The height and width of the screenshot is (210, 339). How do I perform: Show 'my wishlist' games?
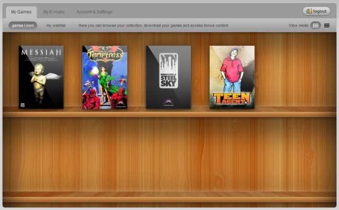(x=56, y=25)
